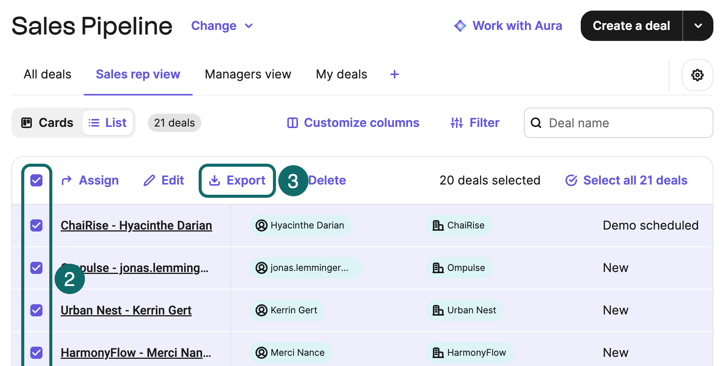Open pipeline settings gear

tap(697, 75)
